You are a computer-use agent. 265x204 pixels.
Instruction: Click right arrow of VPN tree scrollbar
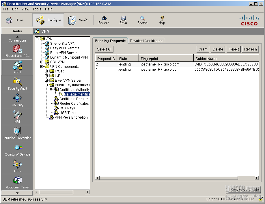click(88, 192)
